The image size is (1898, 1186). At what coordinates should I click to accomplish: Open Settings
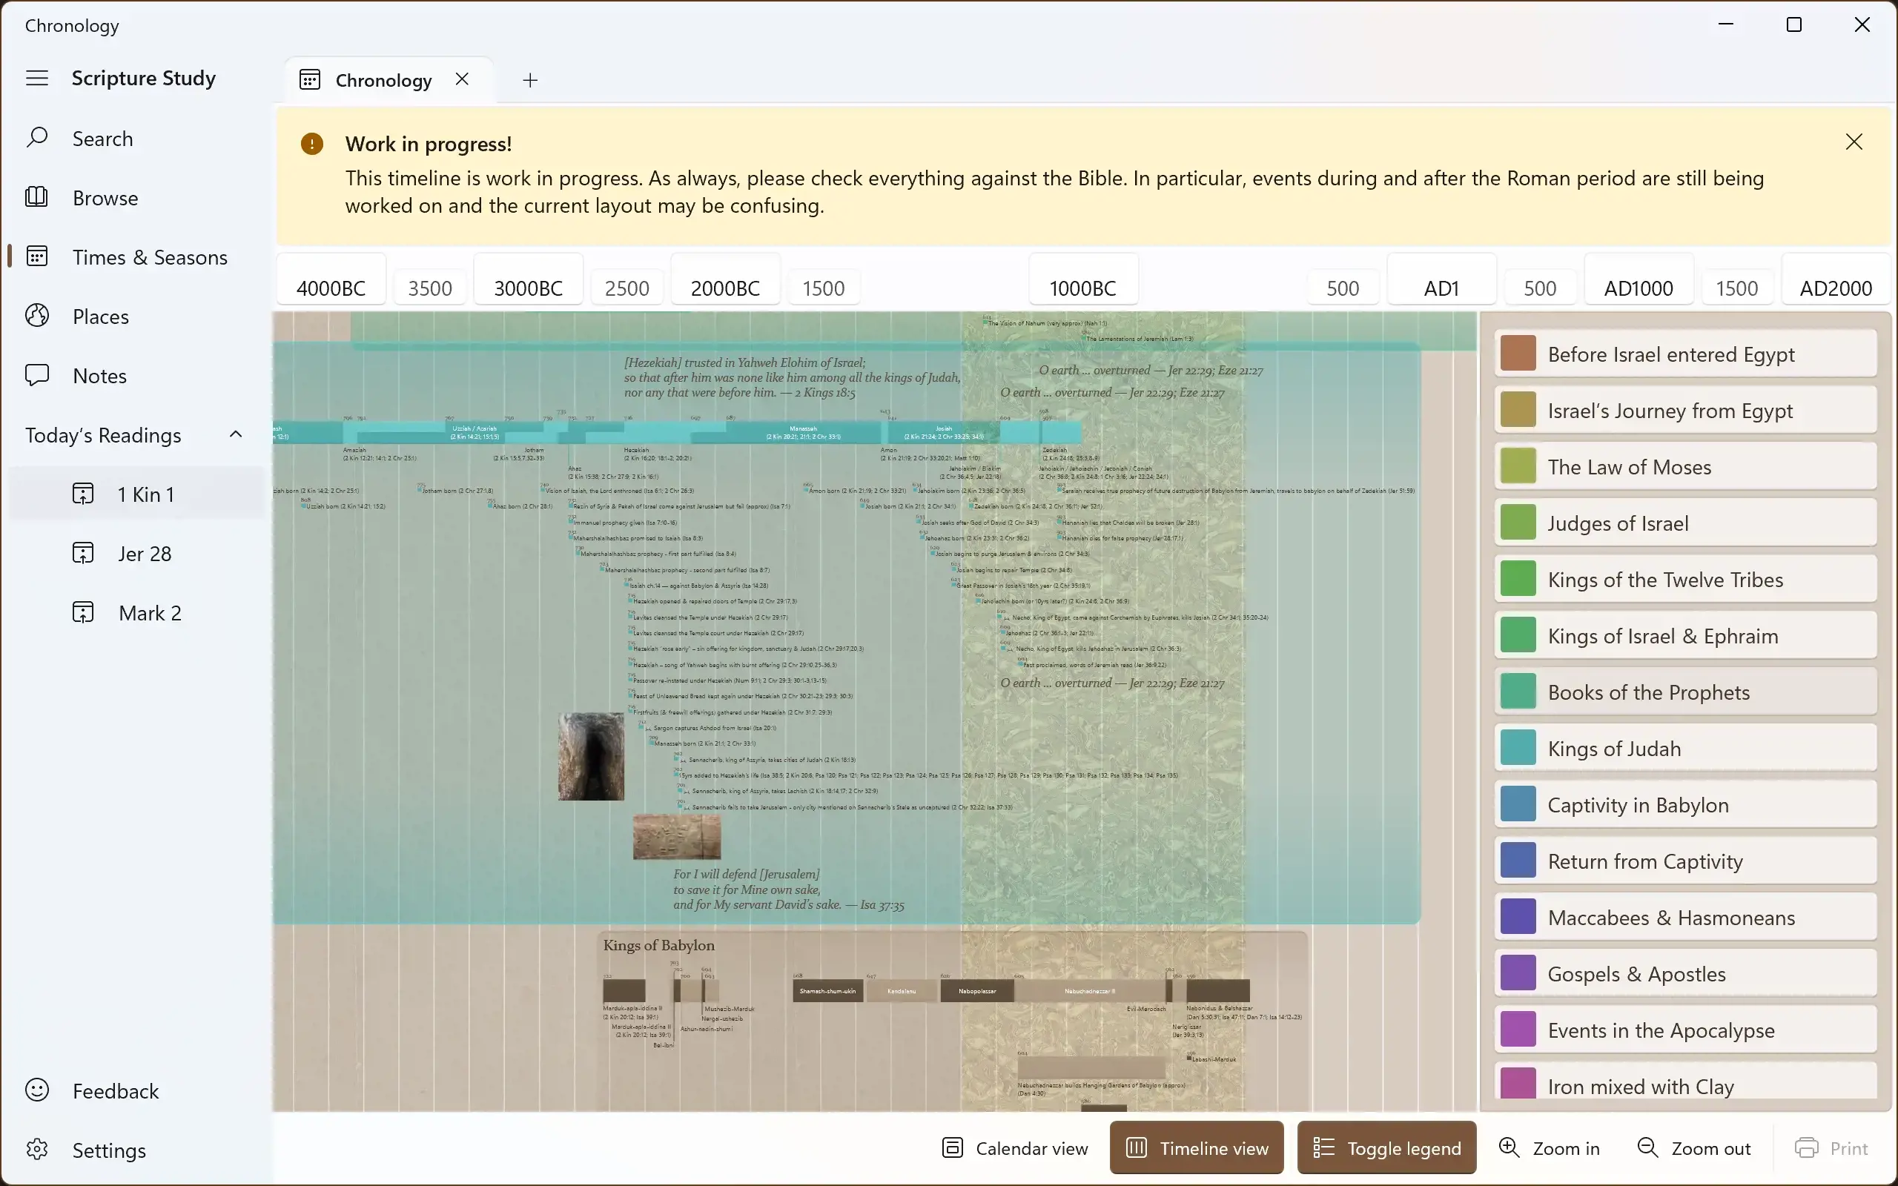click(109, 1150)
